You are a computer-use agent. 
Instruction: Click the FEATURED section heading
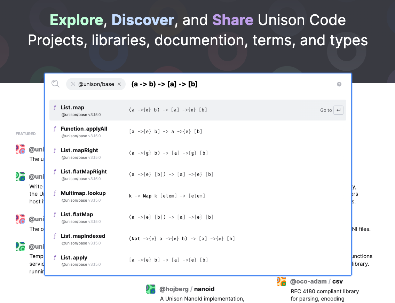pos(26,134)
